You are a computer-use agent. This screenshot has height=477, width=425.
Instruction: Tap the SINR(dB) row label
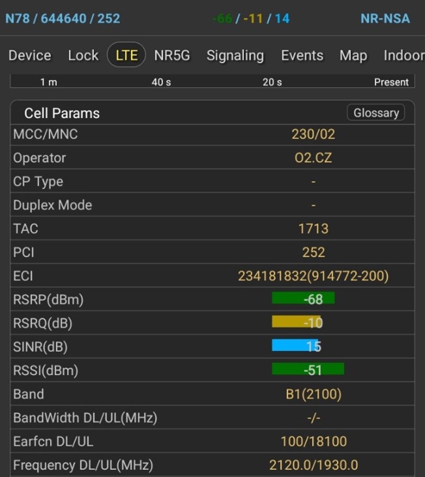pyautogui.click(x=40, y=347)
